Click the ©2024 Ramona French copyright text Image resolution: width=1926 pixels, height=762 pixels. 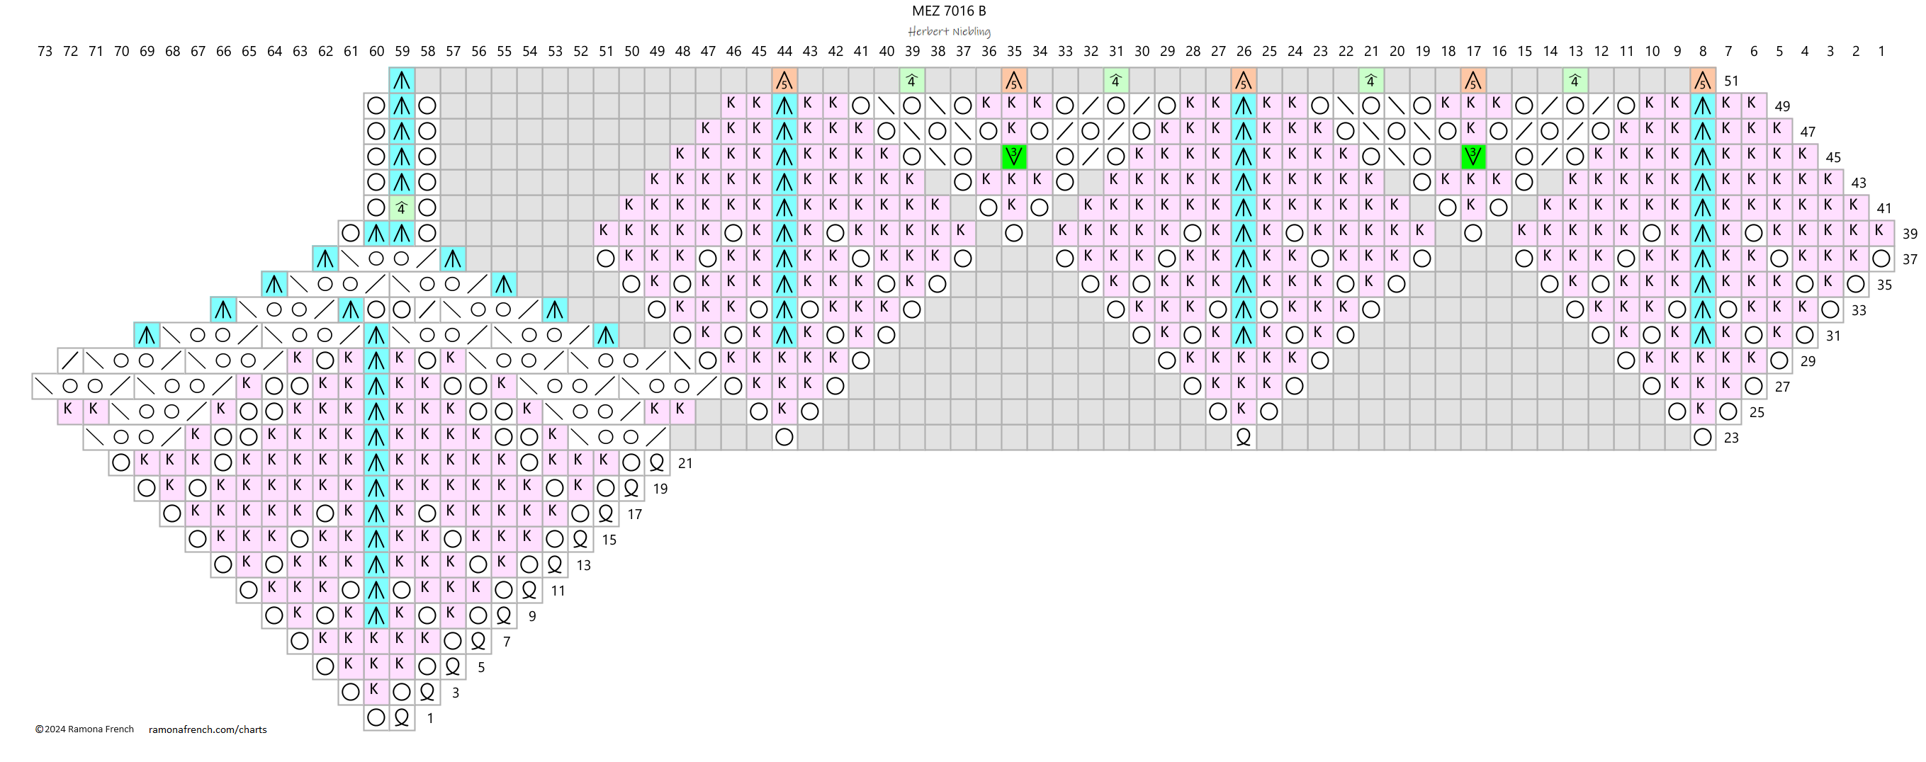84,729
